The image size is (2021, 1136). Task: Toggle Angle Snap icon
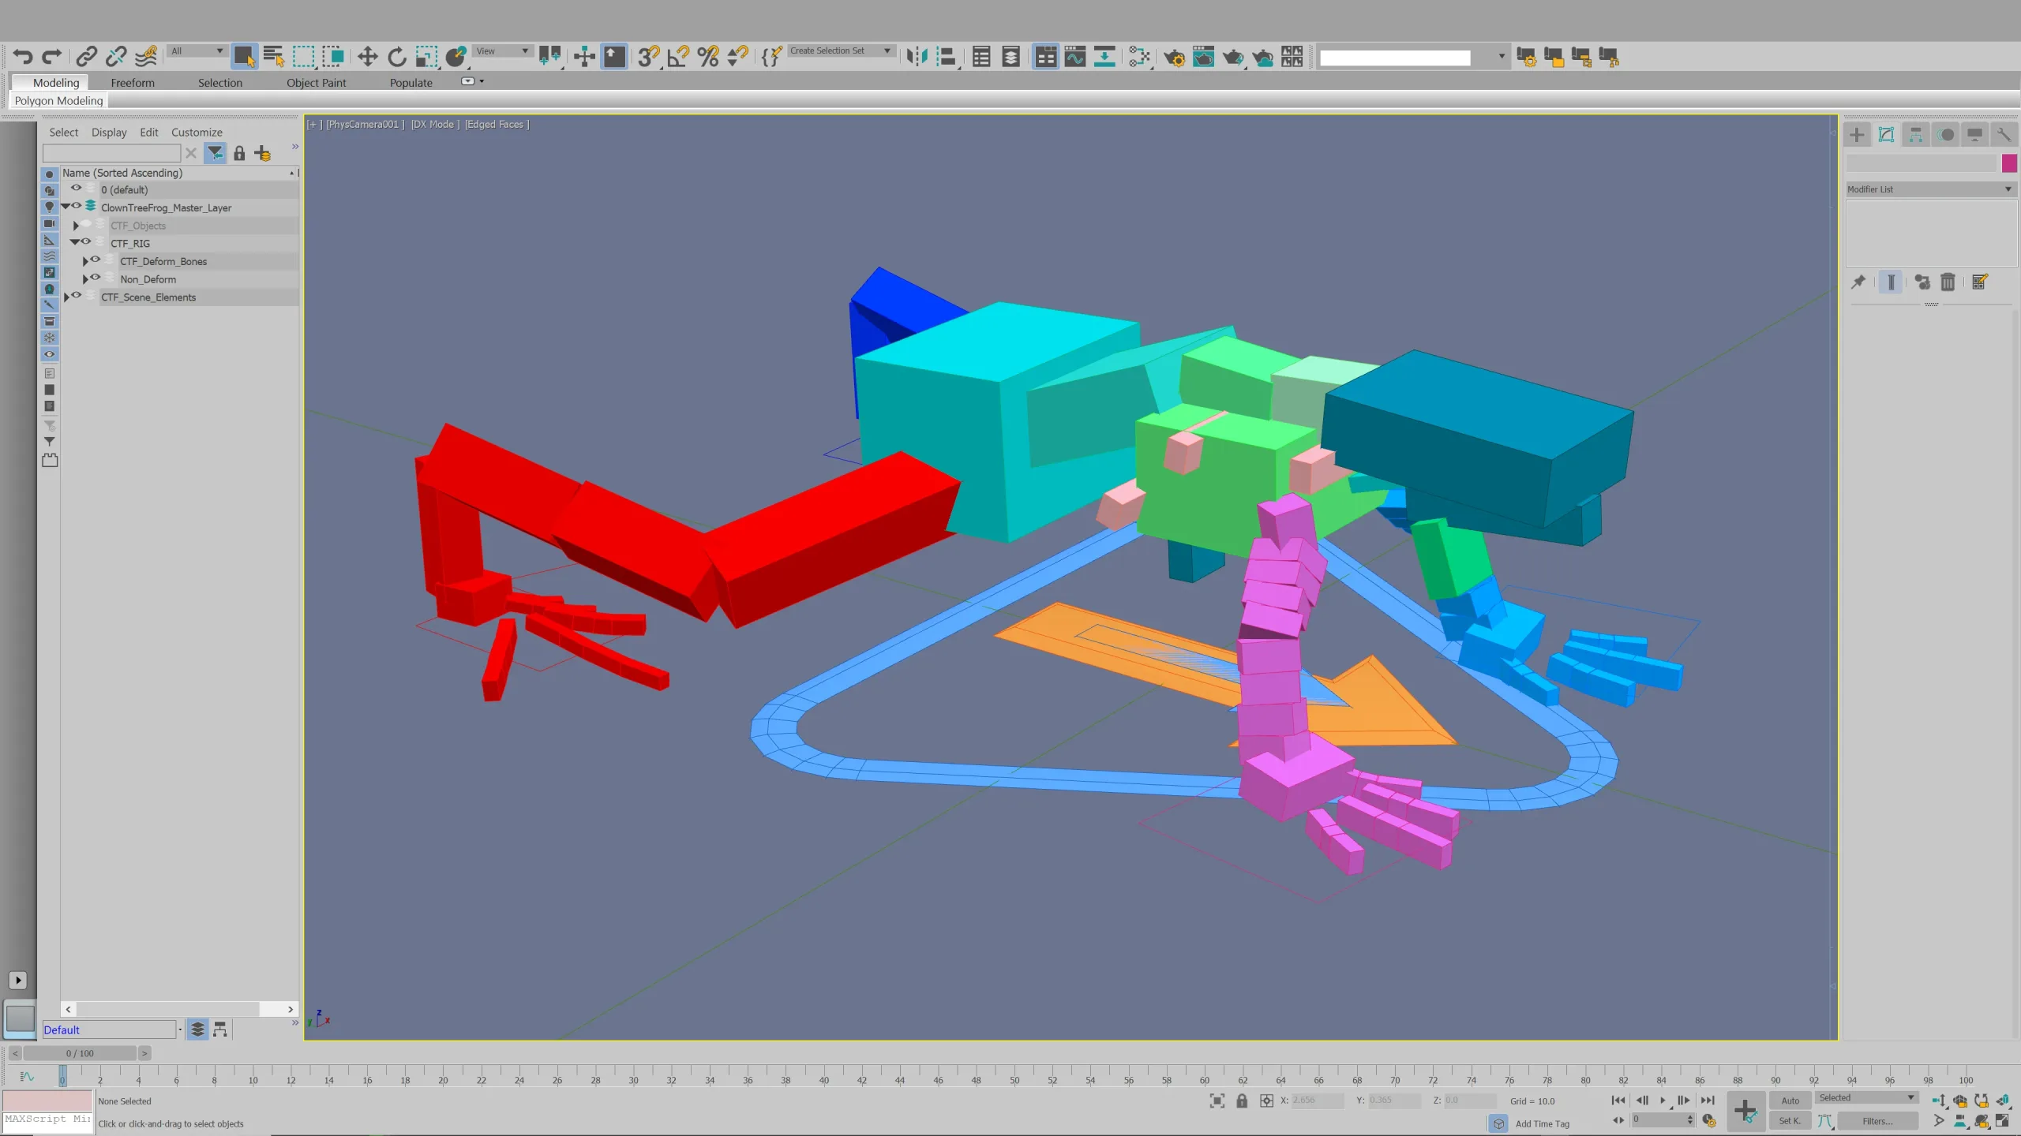[678, 57]
